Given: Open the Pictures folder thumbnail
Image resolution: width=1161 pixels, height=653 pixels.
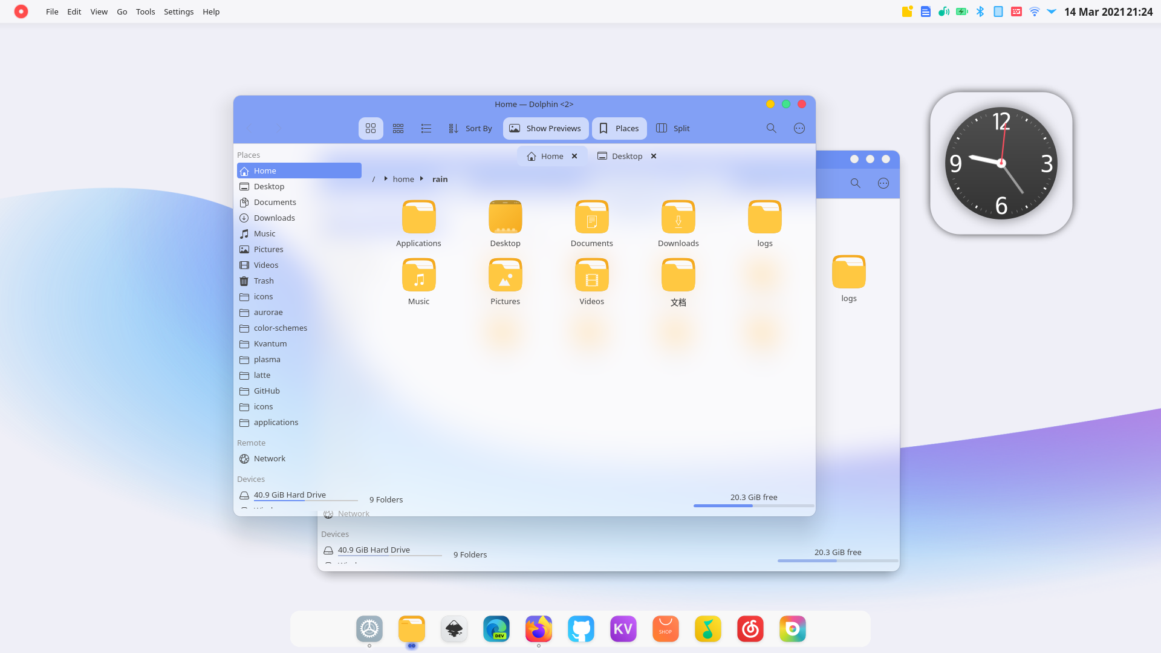Looking at the screenshot, I should 505,276.
